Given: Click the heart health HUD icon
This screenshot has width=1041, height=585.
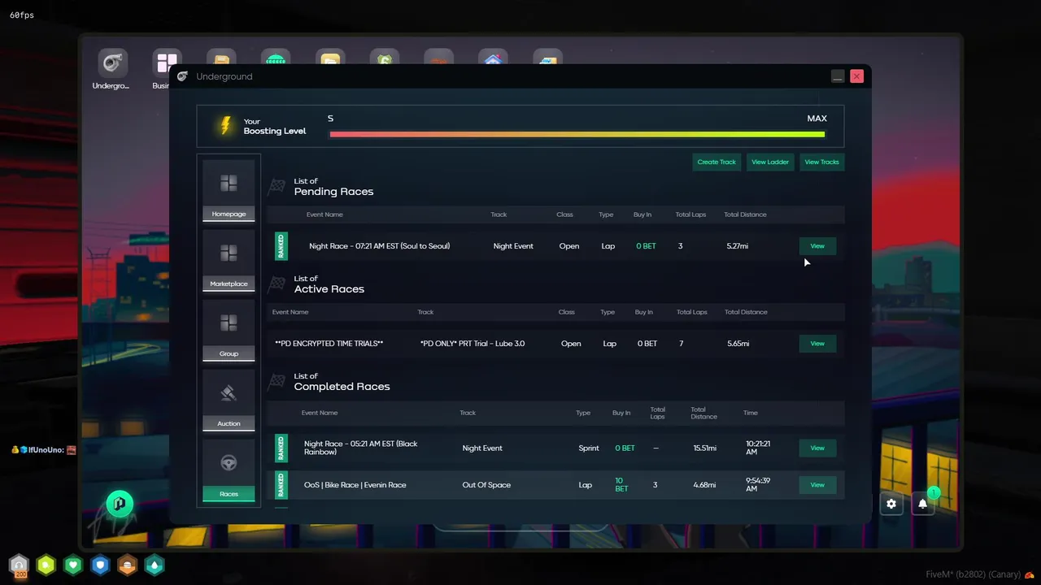Looking at the screenshot, I should [73, 565].
